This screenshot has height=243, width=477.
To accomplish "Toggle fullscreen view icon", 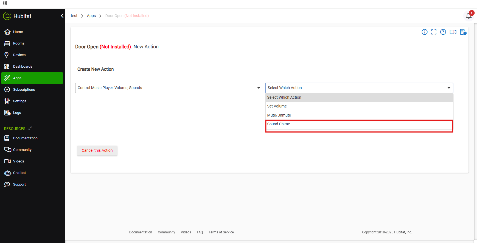I will (434, 32).
